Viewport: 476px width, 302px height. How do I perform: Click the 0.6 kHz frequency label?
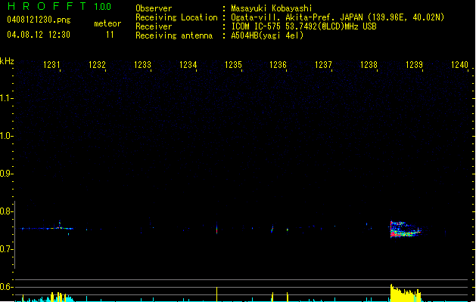point(6,287)
